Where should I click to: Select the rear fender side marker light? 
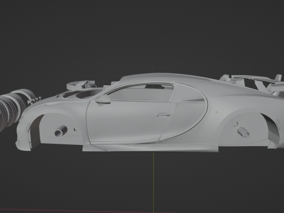tap(279, 125)
